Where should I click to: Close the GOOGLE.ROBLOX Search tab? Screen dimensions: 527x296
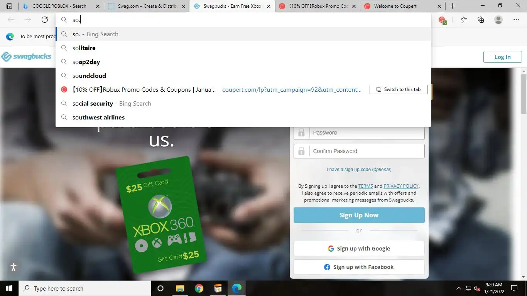point(98,6)
